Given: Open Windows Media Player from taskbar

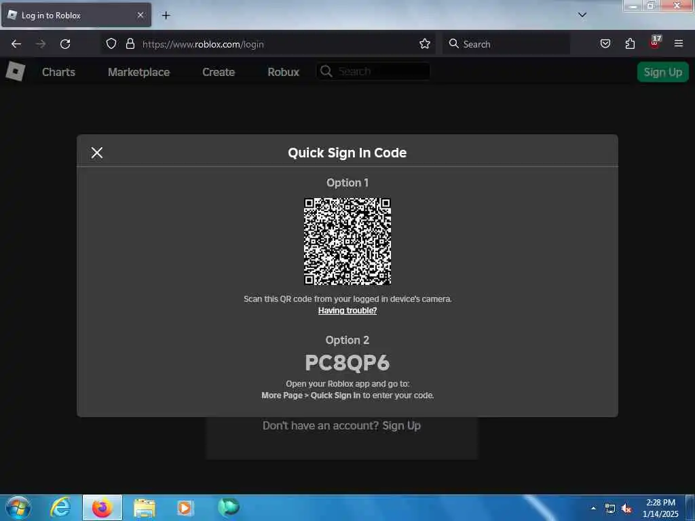Looking at the screenshot, I should (185, 507).
